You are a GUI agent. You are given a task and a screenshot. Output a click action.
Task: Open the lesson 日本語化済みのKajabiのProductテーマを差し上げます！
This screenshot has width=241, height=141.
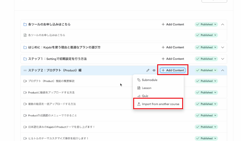[61, 127]
